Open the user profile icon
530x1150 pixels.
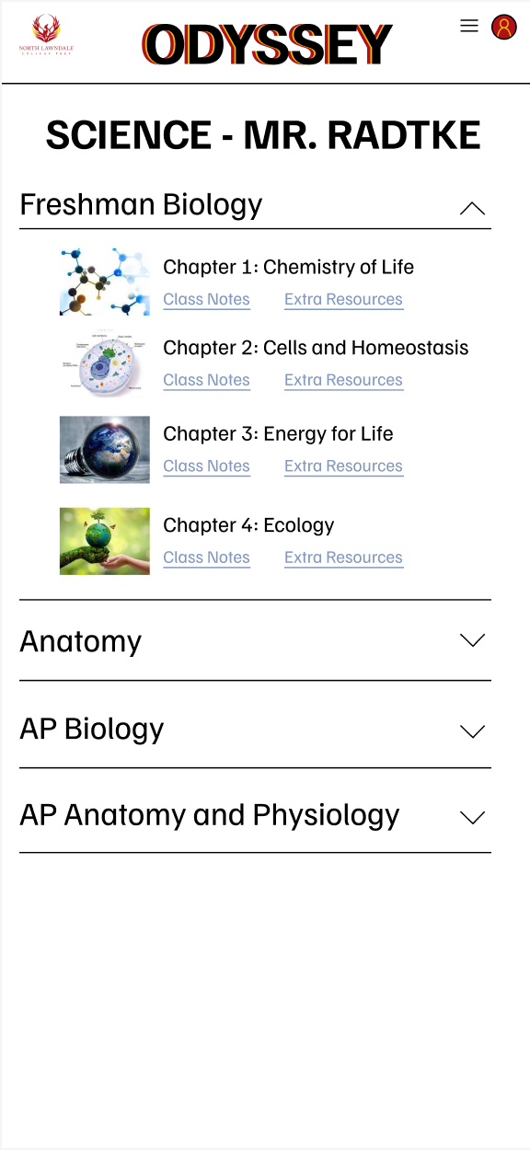(x=503, y=27)
